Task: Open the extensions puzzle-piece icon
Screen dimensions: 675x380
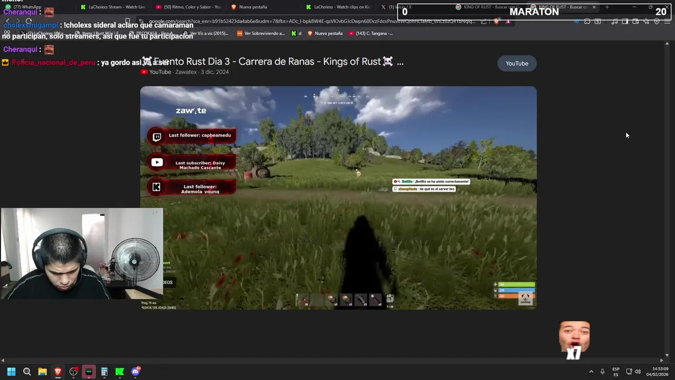Action: [x=587, y=22]
